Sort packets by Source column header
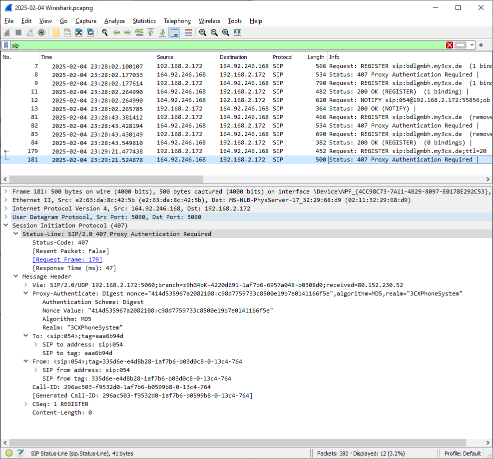The image size is (493, 459). pyautogui.click(x=186, y=57)
